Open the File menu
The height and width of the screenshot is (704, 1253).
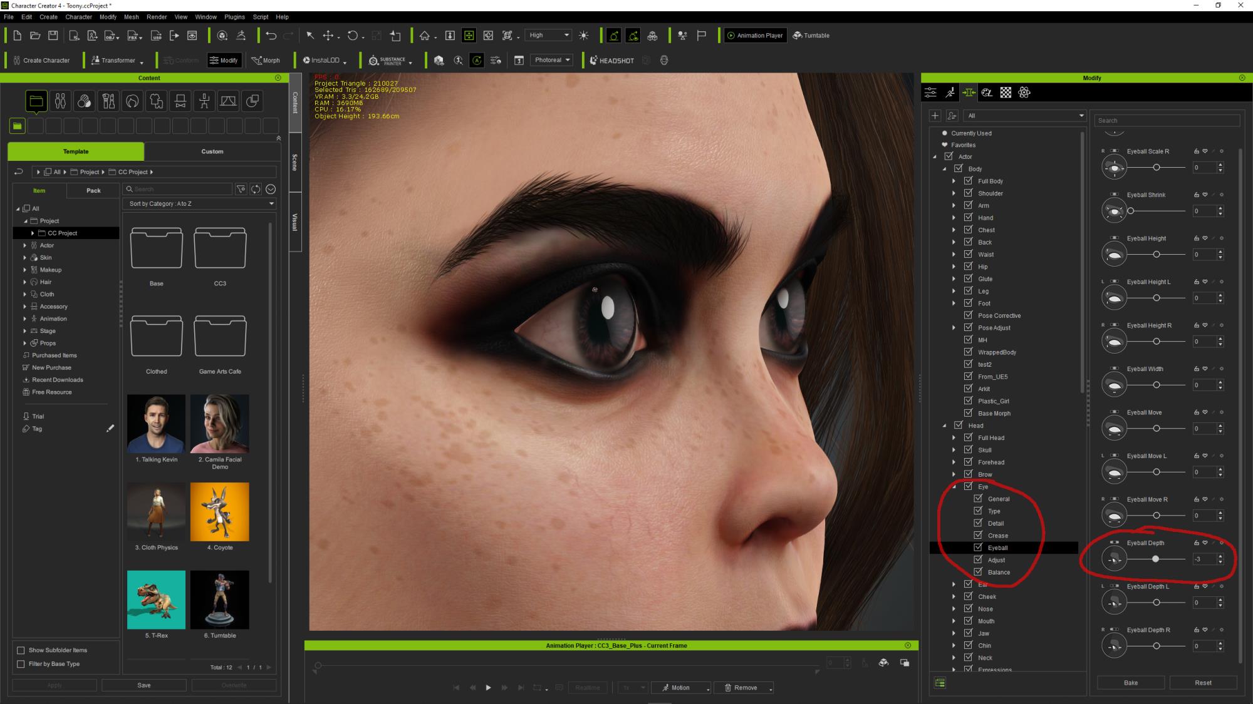pos(9,17)
